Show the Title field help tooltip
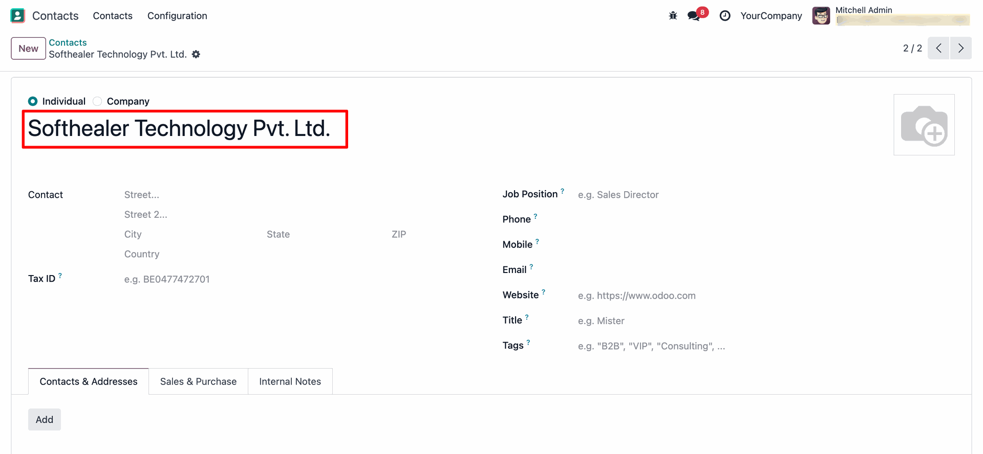This screenshot has width=983, height=454. [527, 317]
